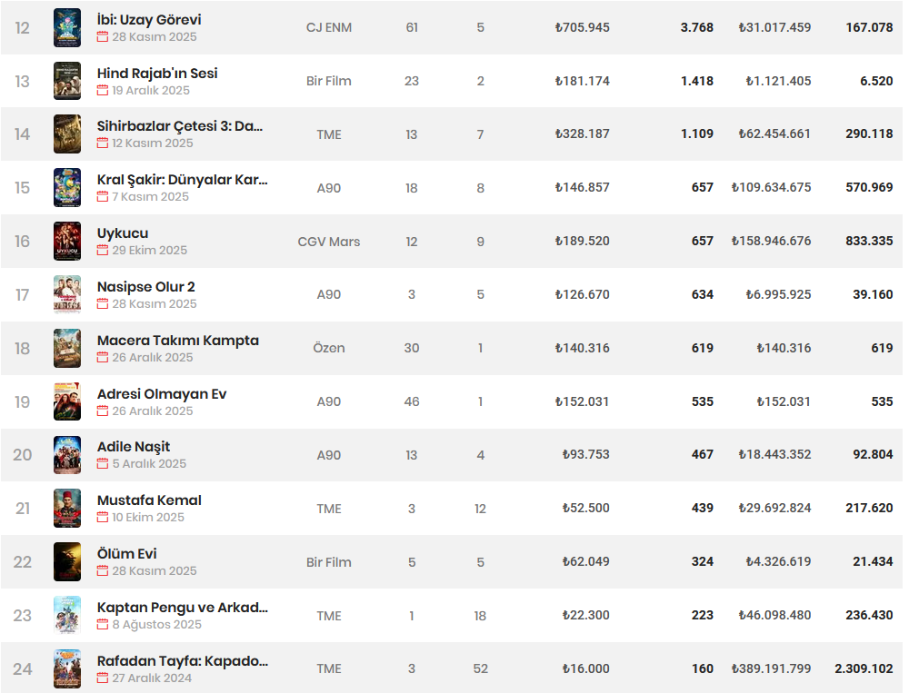Click the calendar icon beside 12 Kasım 2025
The image size is (909, 693).
pos(103,143)
